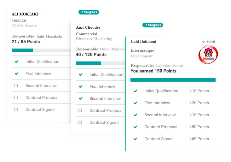Viewport: 231px width, 162px height.
Task: Click the In Progress badge above Laid Dahmani
Action: [x=153, y=25]
